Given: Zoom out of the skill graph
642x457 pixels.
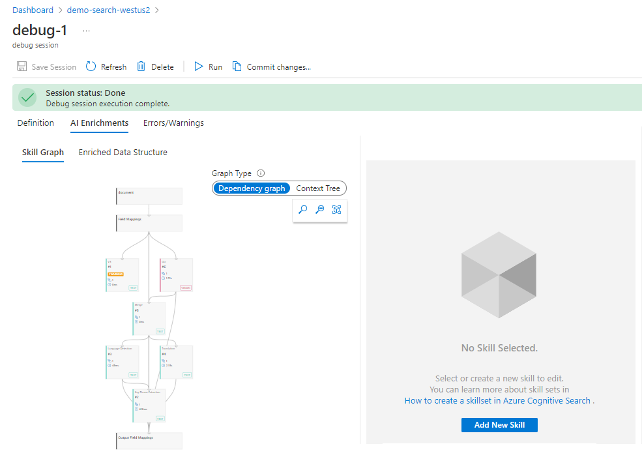Looking at the screenshot, I should point(320,210).
